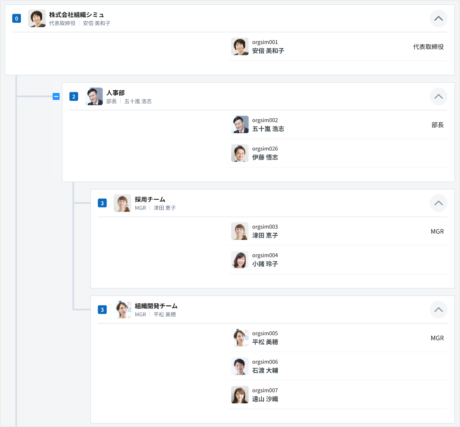
Task: Collapse the 組織開発チーム card using the chevron
Action: click(438, 310)
